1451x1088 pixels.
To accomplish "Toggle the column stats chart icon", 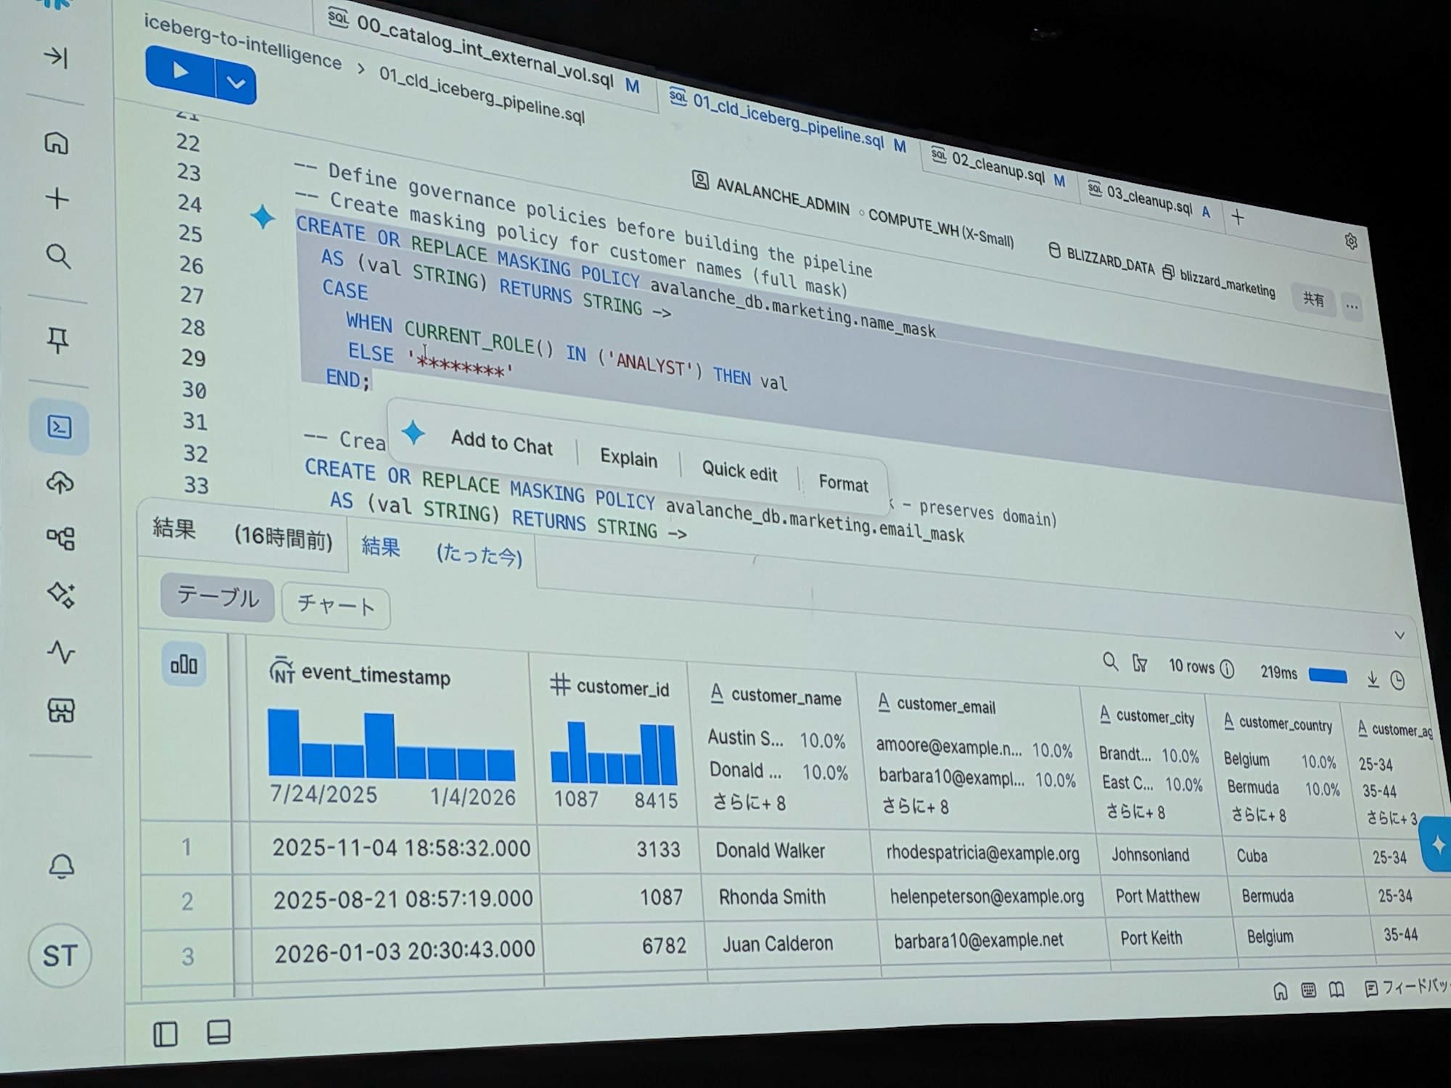I will point(184,664).
